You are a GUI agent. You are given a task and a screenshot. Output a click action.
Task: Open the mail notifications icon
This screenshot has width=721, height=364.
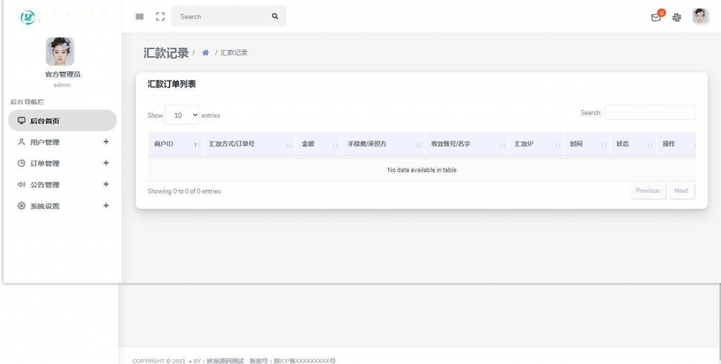pos(656,18)
